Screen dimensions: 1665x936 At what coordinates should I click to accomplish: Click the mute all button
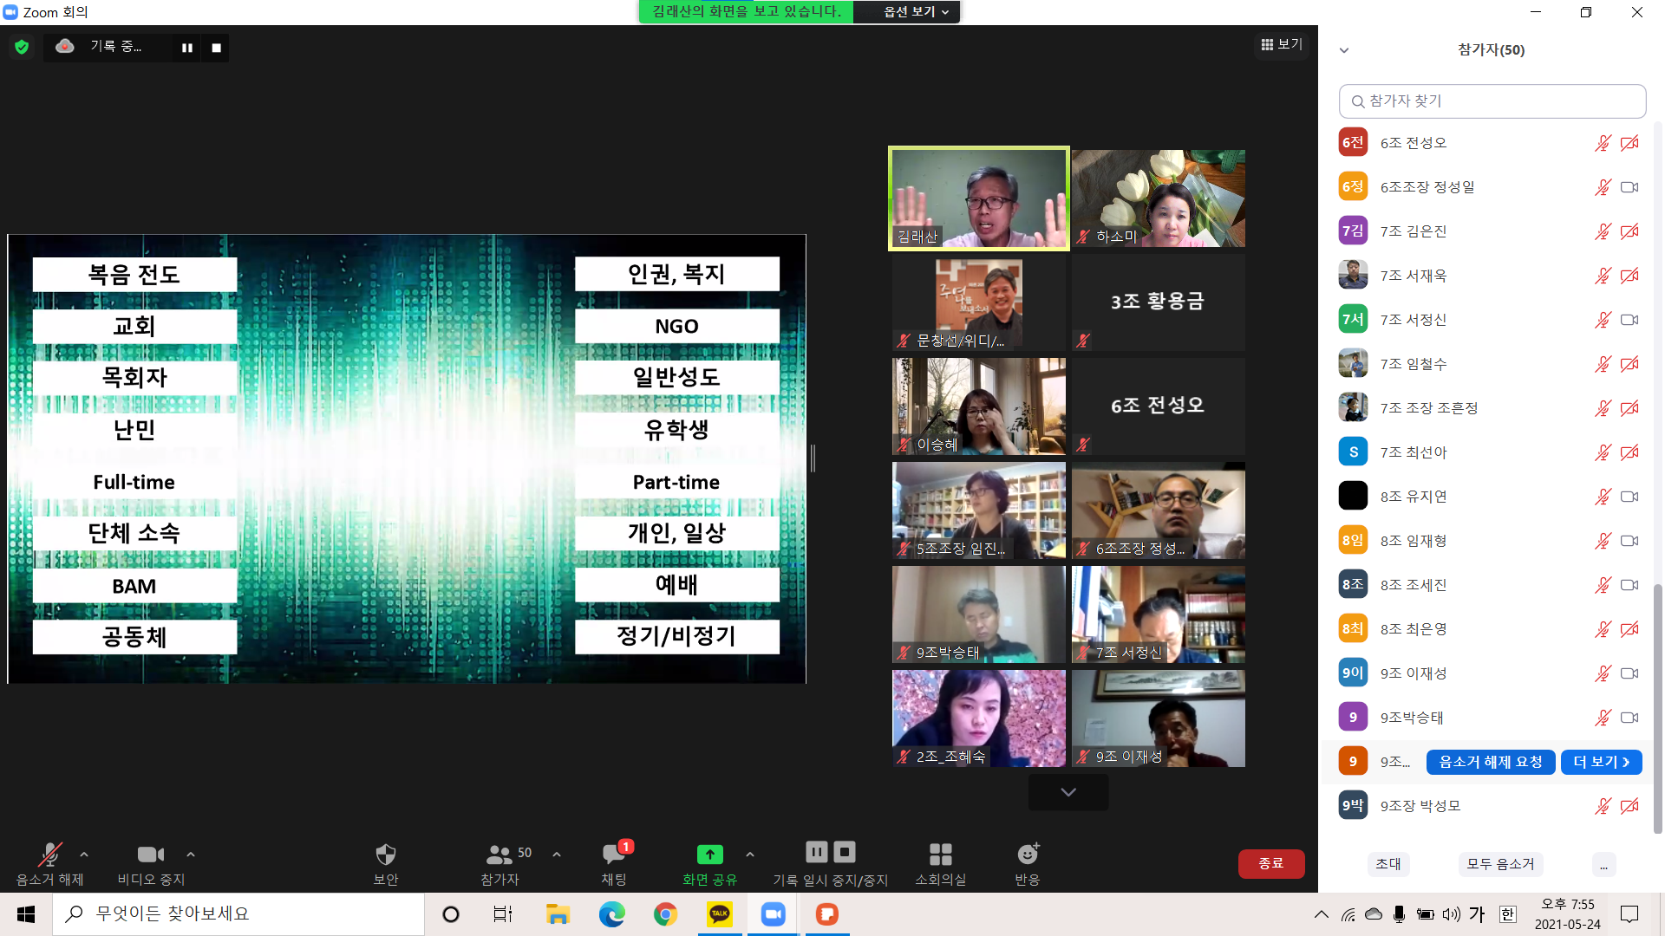1500,864
